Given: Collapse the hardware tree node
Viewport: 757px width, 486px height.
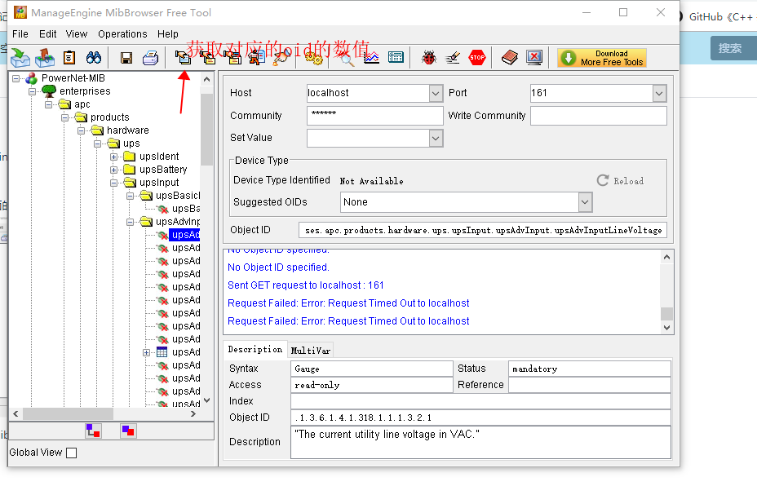Looking at the screenshot, I should tap(81, 130).
